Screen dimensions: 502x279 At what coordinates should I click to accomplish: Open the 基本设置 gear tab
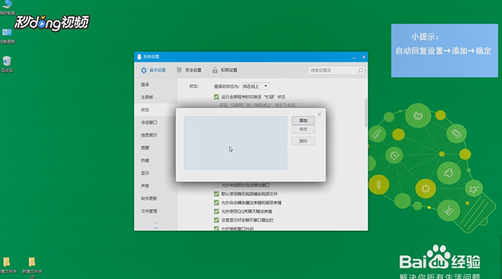[153, 70]
